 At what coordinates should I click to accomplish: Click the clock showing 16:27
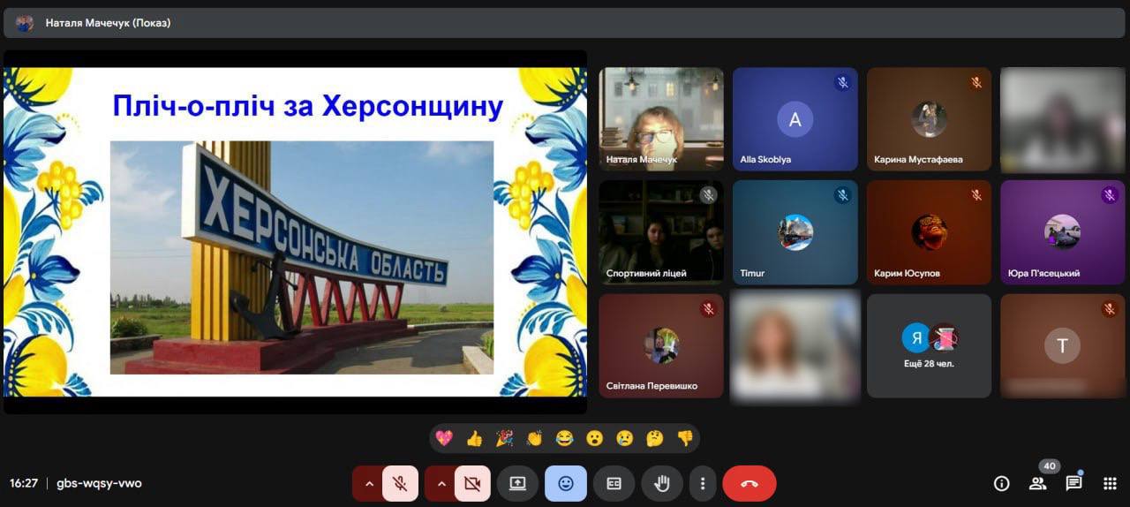tap(24, 483)
